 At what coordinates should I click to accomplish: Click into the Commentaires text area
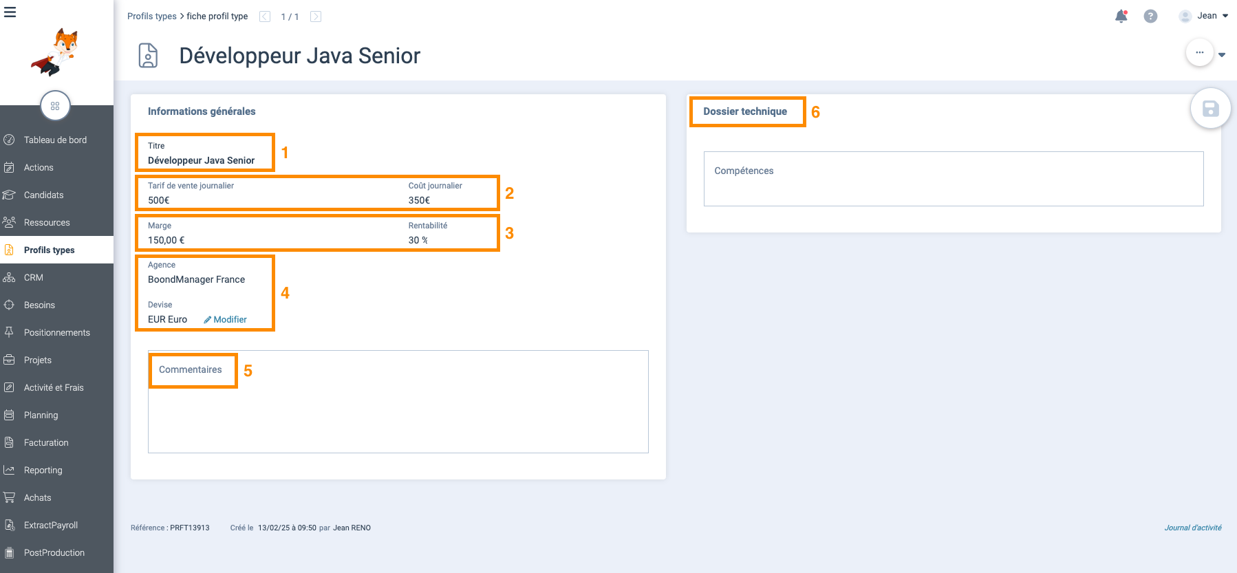click(398, 413)
